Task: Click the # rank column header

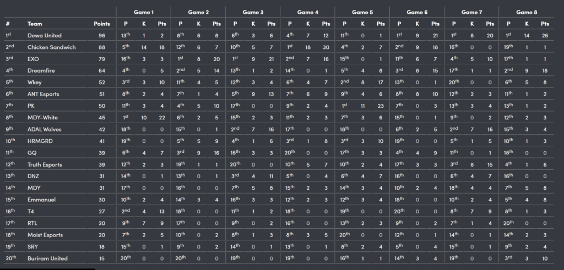Action: tap(8, 24)
